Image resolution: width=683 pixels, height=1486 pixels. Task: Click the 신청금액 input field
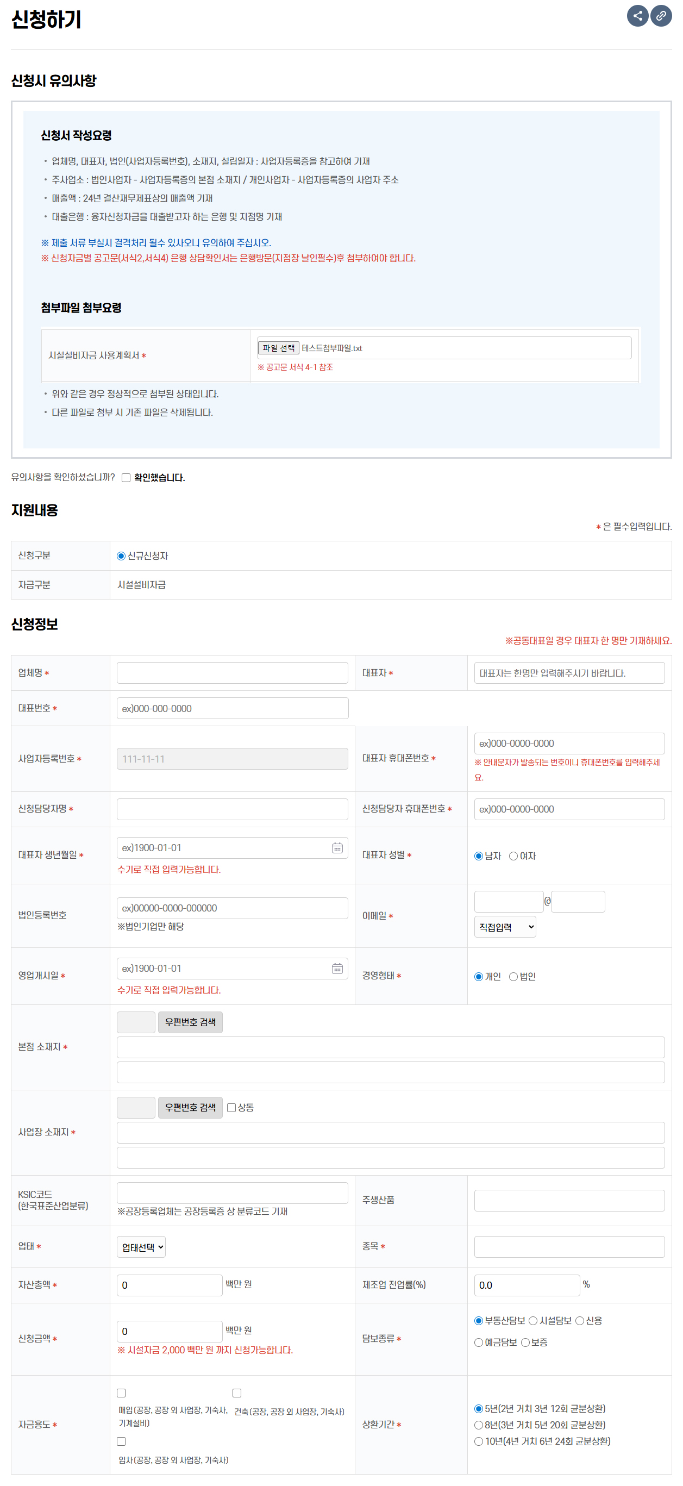point(170,1332)
